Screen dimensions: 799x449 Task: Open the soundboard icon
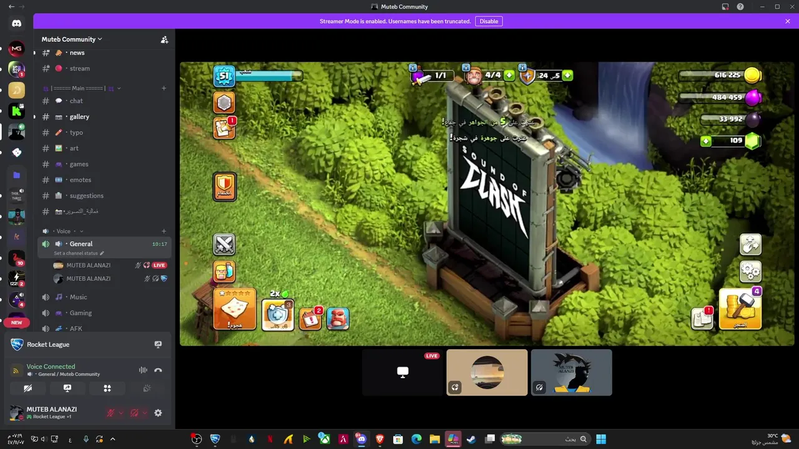[x=147, y=388]
